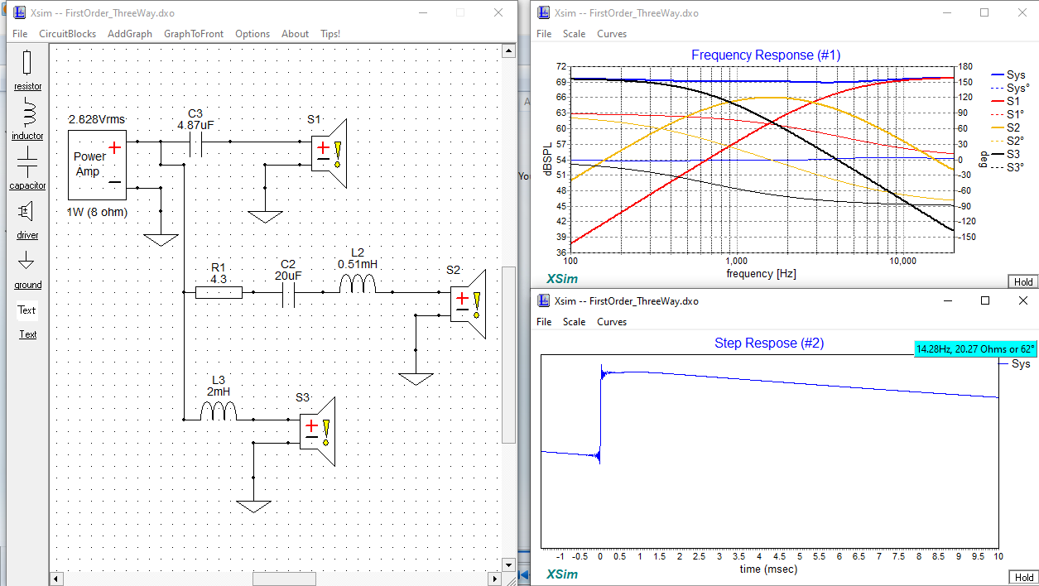1039x586 pixels.
Task: Select the inductor component tool
Action: [x=27, y=119]
